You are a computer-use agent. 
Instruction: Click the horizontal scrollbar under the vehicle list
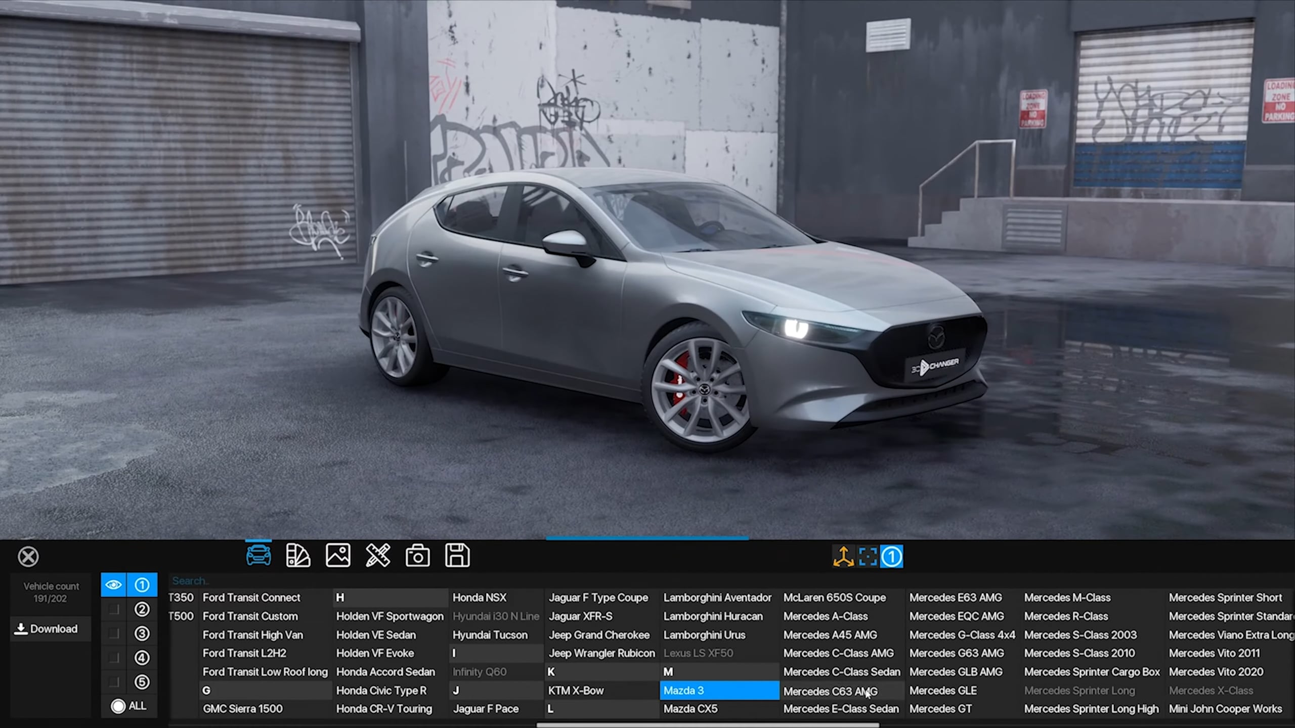708,725
